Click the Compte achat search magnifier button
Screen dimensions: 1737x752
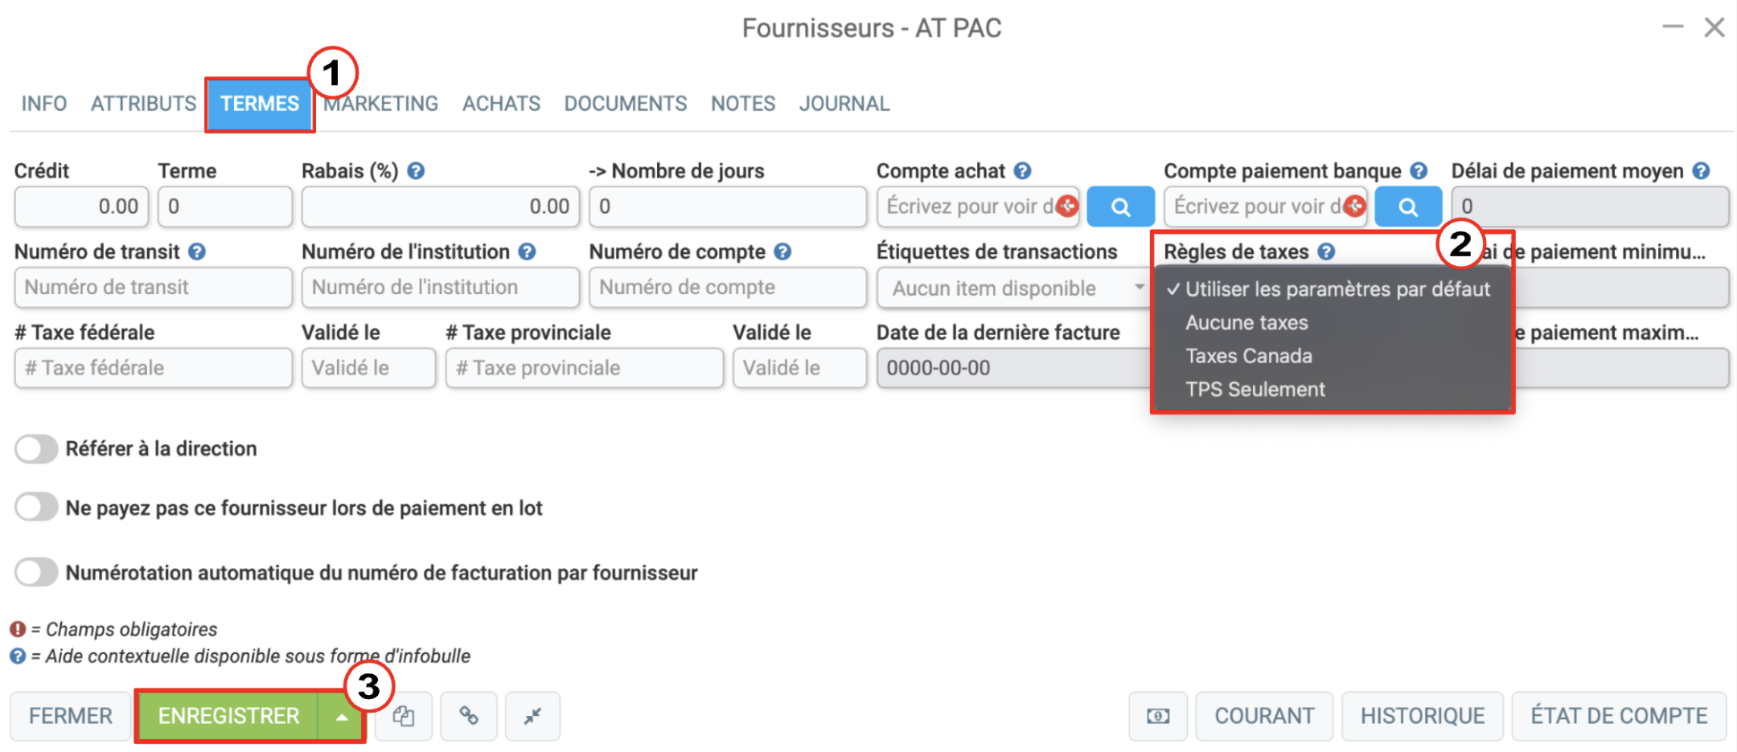tap(1120, 207)
